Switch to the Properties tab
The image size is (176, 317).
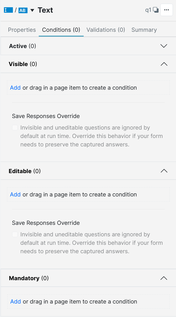pyautogui.click(x=22, y=30)
